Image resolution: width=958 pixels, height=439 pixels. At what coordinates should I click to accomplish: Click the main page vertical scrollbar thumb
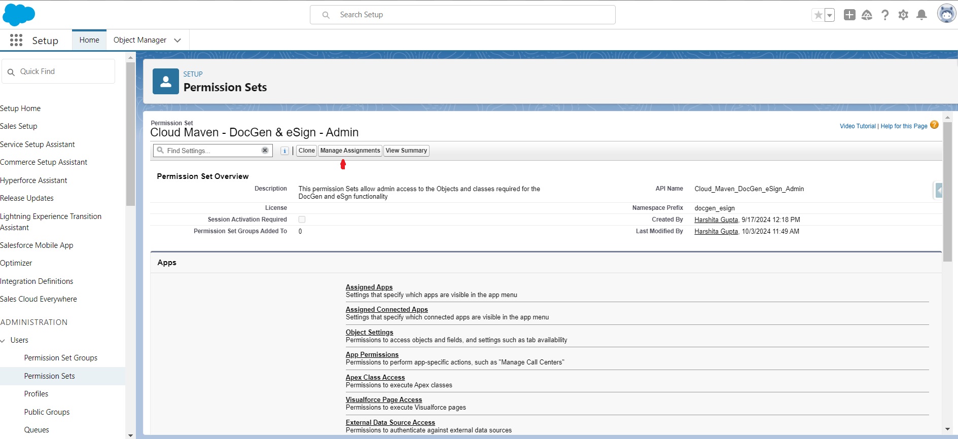tap(947, 192)
